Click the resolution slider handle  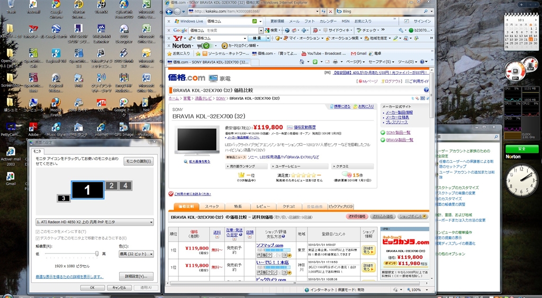(x=97, y=254)
